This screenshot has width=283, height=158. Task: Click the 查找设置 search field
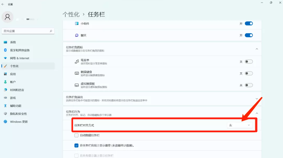[28, 31]
